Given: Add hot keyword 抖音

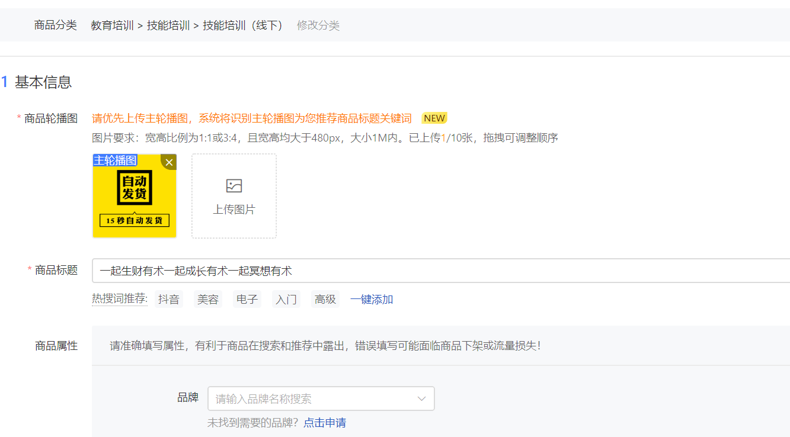Looking at the screenshot, I should coord(169,300).
